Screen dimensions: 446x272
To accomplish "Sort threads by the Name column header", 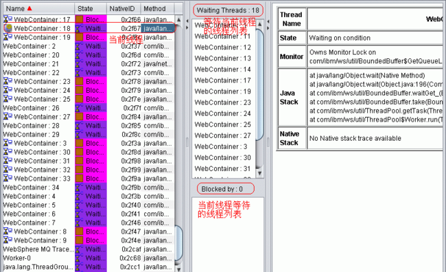I will coord(38,8).
